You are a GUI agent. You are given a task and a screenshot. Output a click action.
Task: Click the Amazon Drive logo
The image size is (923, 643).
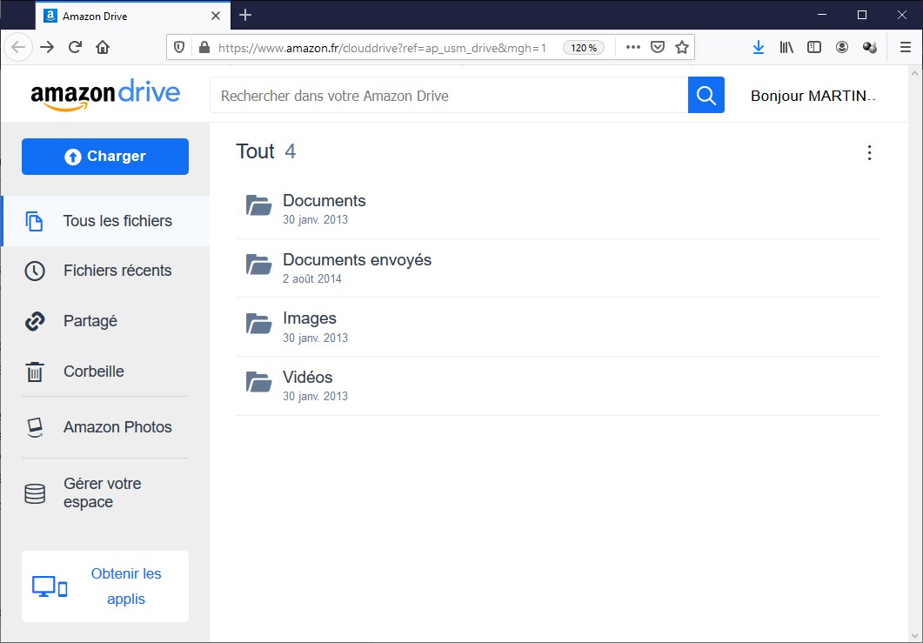(105, 95)
